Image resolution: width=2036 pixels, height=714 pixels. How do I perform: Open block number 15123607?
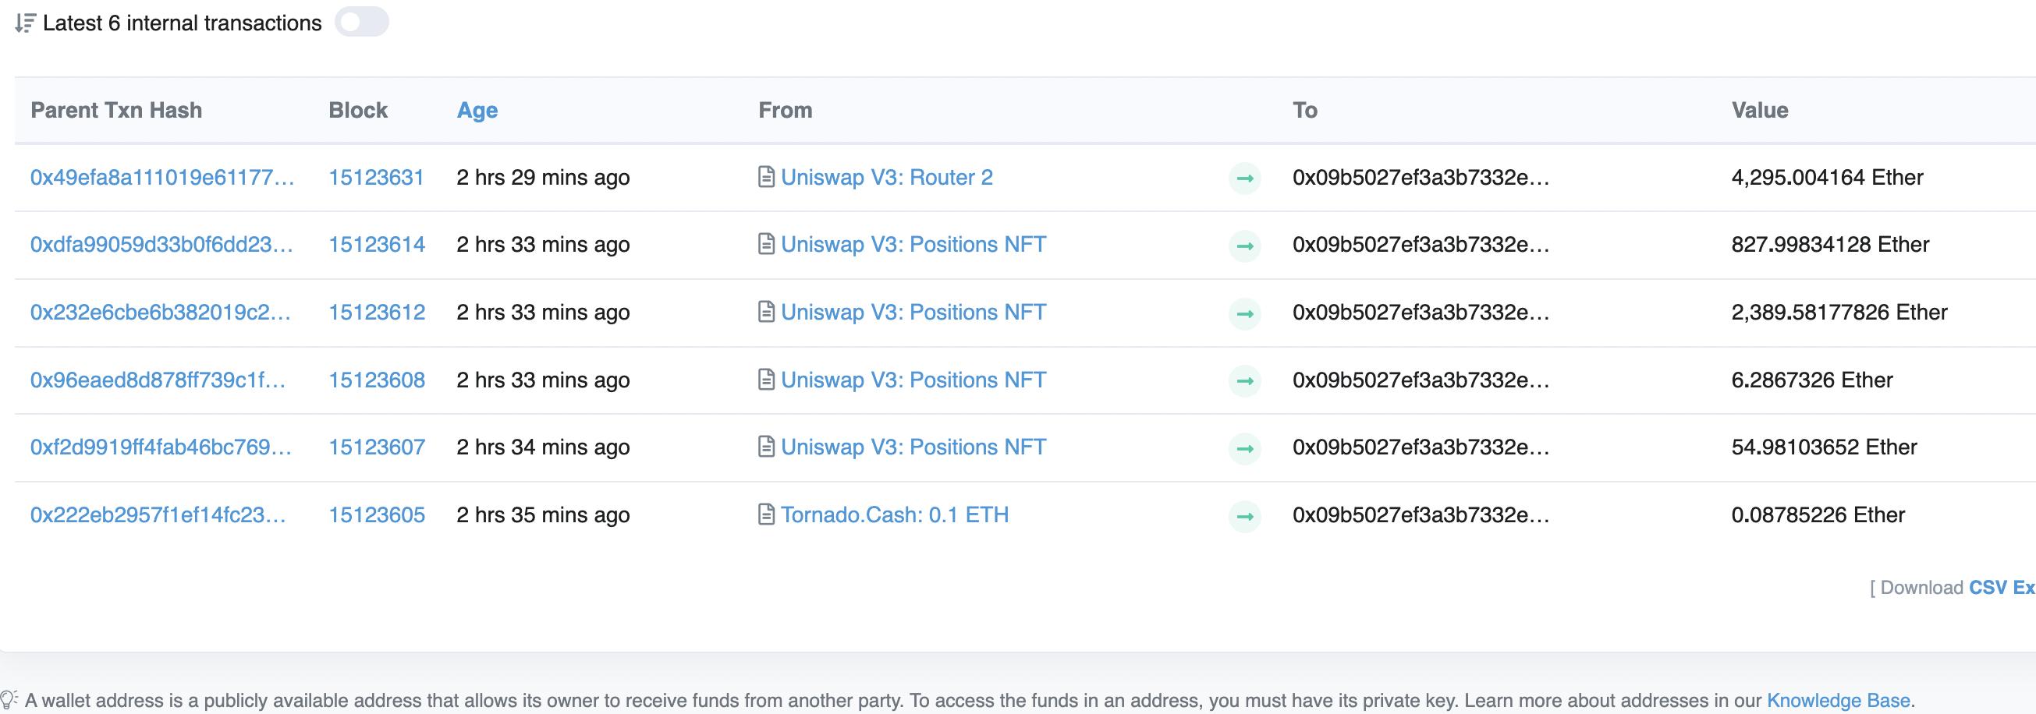[376, 447]
